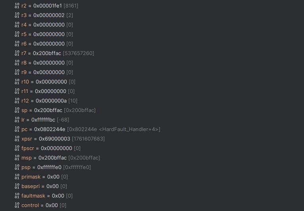304x211 pixels.
Task: Select the r3 = 0x00000002 register row
Action: click(47, 15)
